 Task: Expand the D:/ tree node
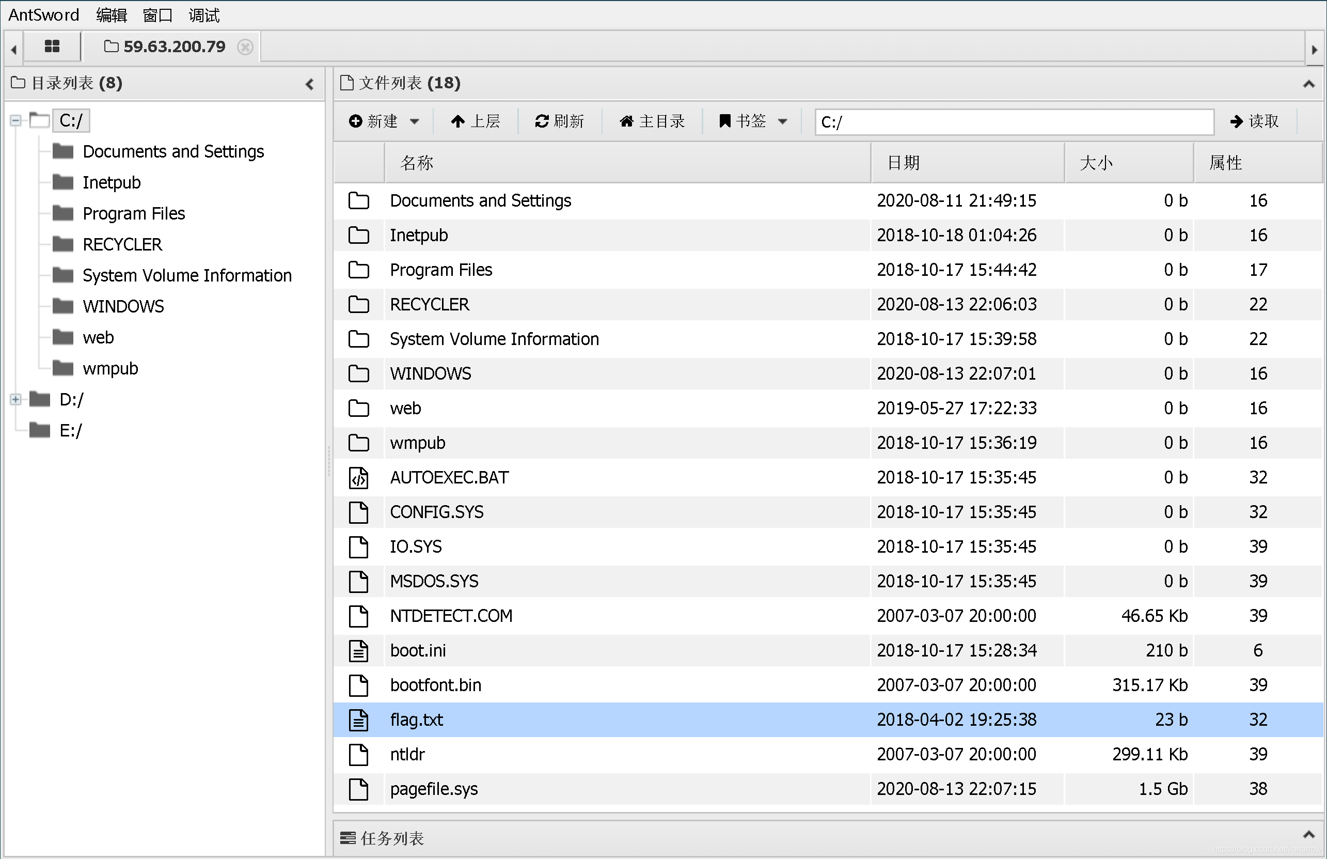(15, 399)
